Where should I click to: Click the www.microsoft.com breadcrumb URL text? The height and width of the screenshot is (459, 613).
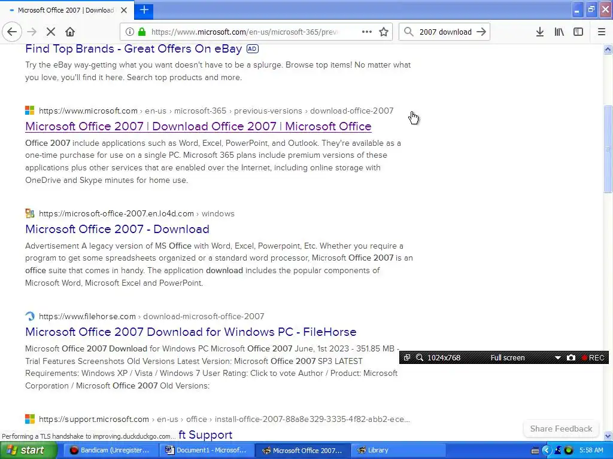(89, 111)
